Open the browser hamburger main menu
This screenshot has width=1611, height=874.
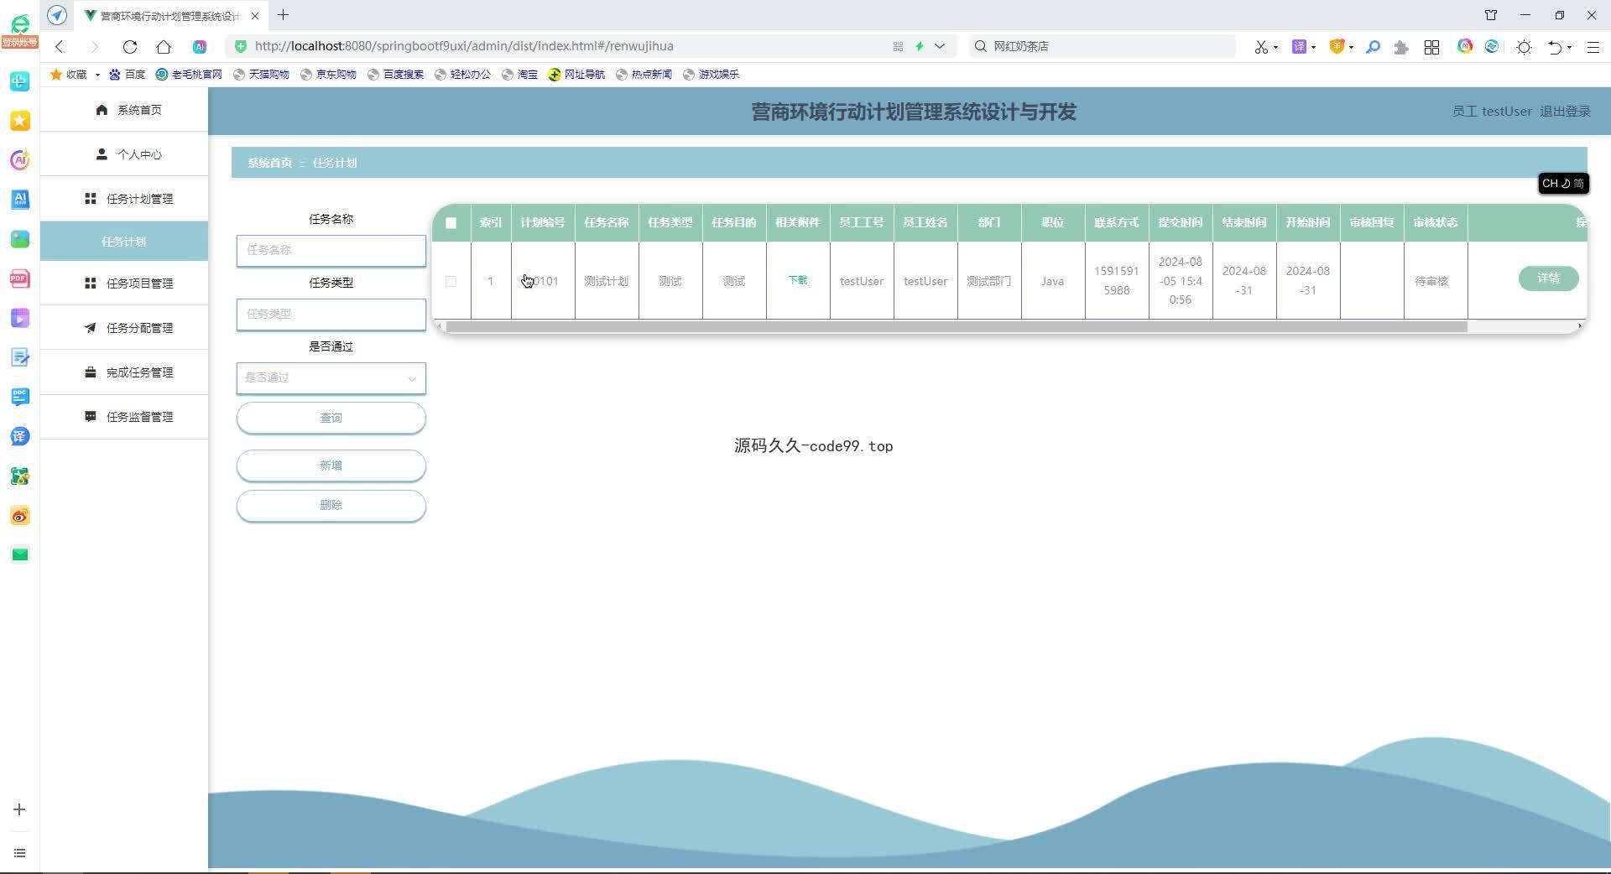click(1593, 47)
